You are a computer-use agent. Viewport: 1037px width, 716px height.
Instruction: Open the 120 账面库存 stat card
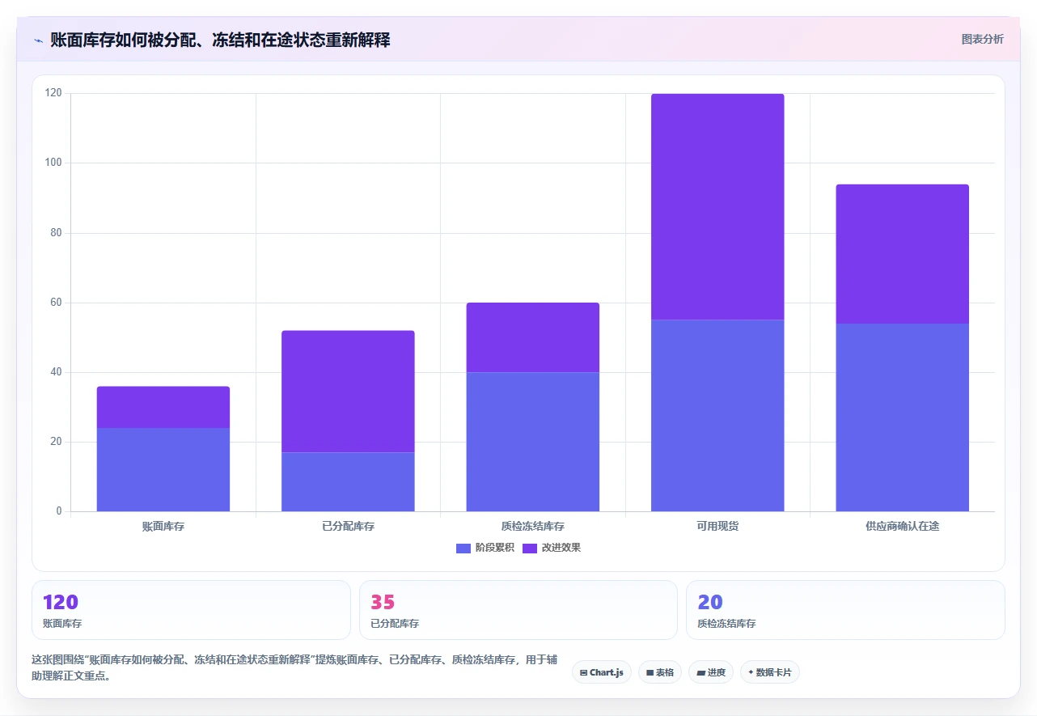click(x=191, y=610)
